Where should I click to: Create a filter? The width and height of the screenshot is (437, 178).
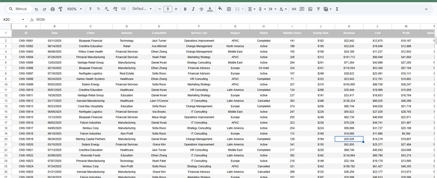pos(318,9)
